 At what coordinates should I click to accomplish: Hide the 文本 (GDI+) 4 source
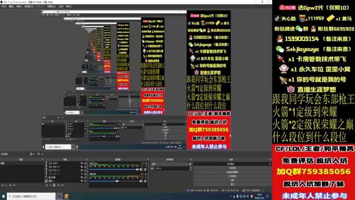[x=82, y=170]
